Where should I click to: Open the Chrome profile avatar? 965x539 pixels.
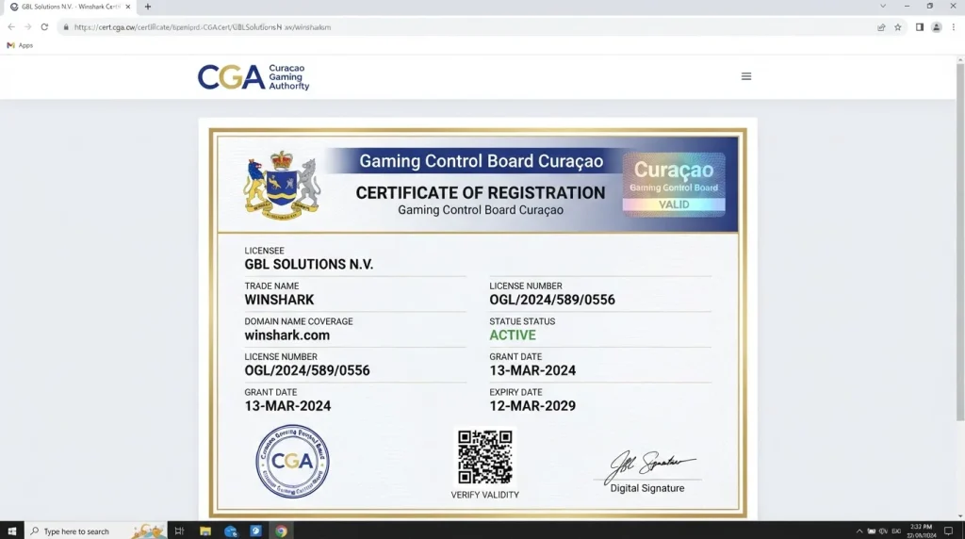click(x=936, y=27)
